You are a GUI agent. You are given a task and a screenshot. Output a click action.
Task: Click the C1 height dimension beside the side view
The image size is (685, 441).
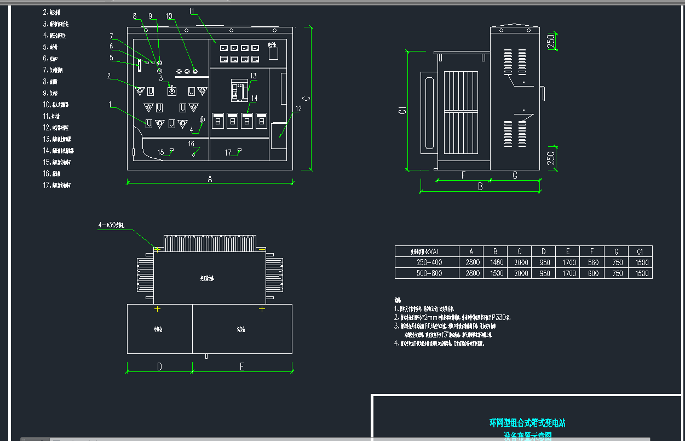click(x=402, y=110)
